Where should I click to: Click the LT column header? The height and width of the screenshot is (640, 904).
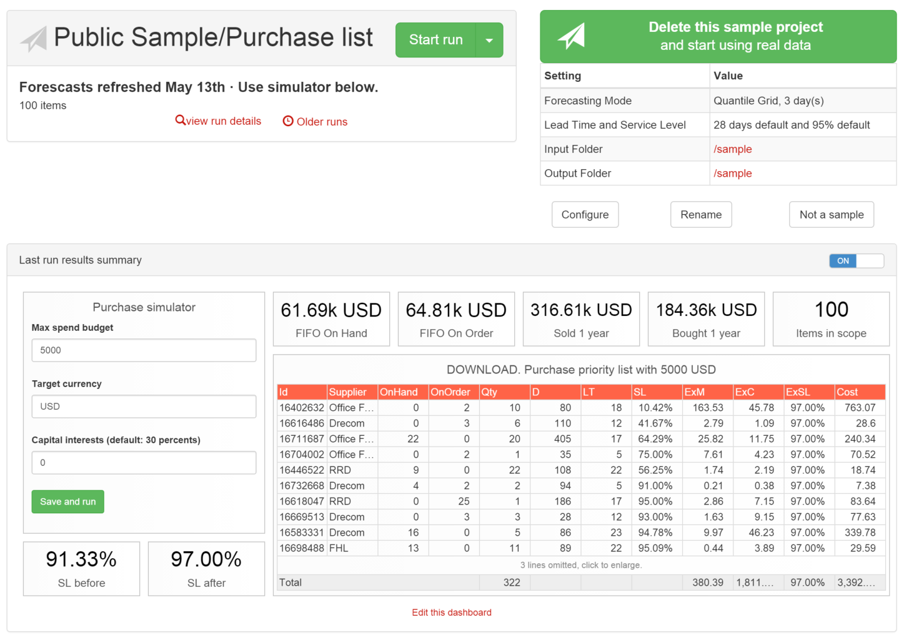pos(606,392)
